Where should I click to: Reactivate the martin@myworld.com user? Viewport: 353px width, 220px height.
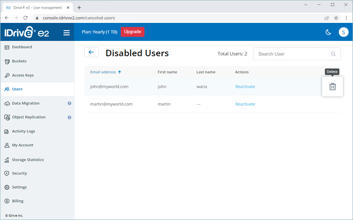tap(245, 104)
